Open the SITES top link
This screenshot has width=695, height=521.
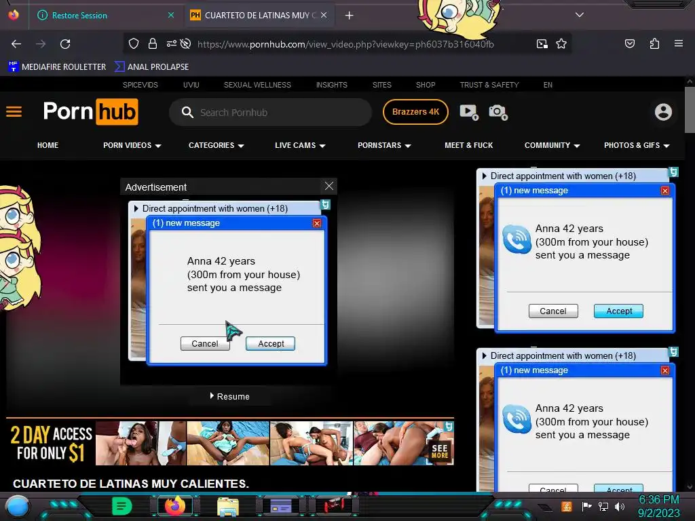[x=381, y=85]
